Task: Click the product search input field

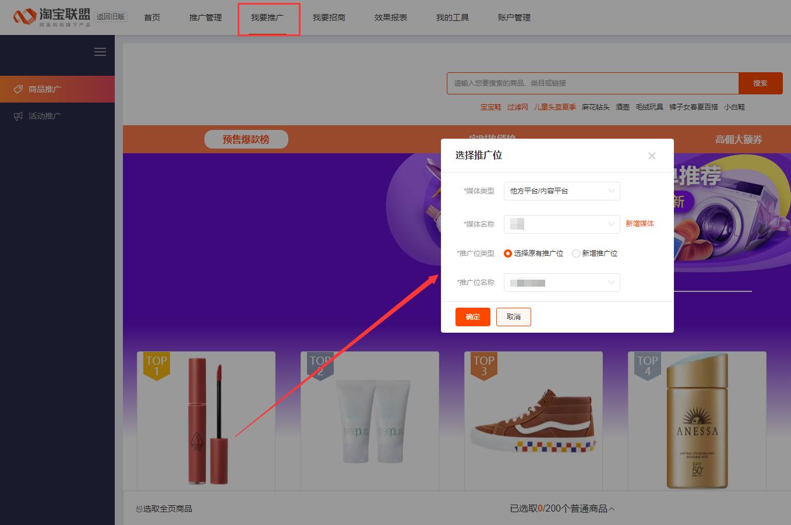Action: 582,83
